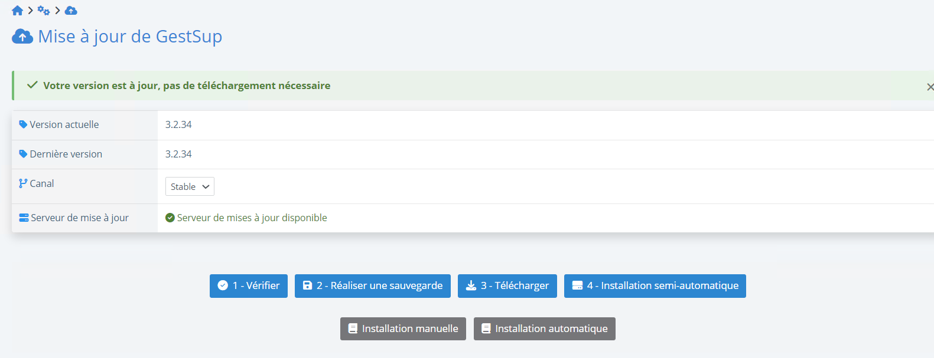The height and width of the screenshot is (358, 934).
Task: Click the cloud upload breadcrumb icon
Action: 71,11
